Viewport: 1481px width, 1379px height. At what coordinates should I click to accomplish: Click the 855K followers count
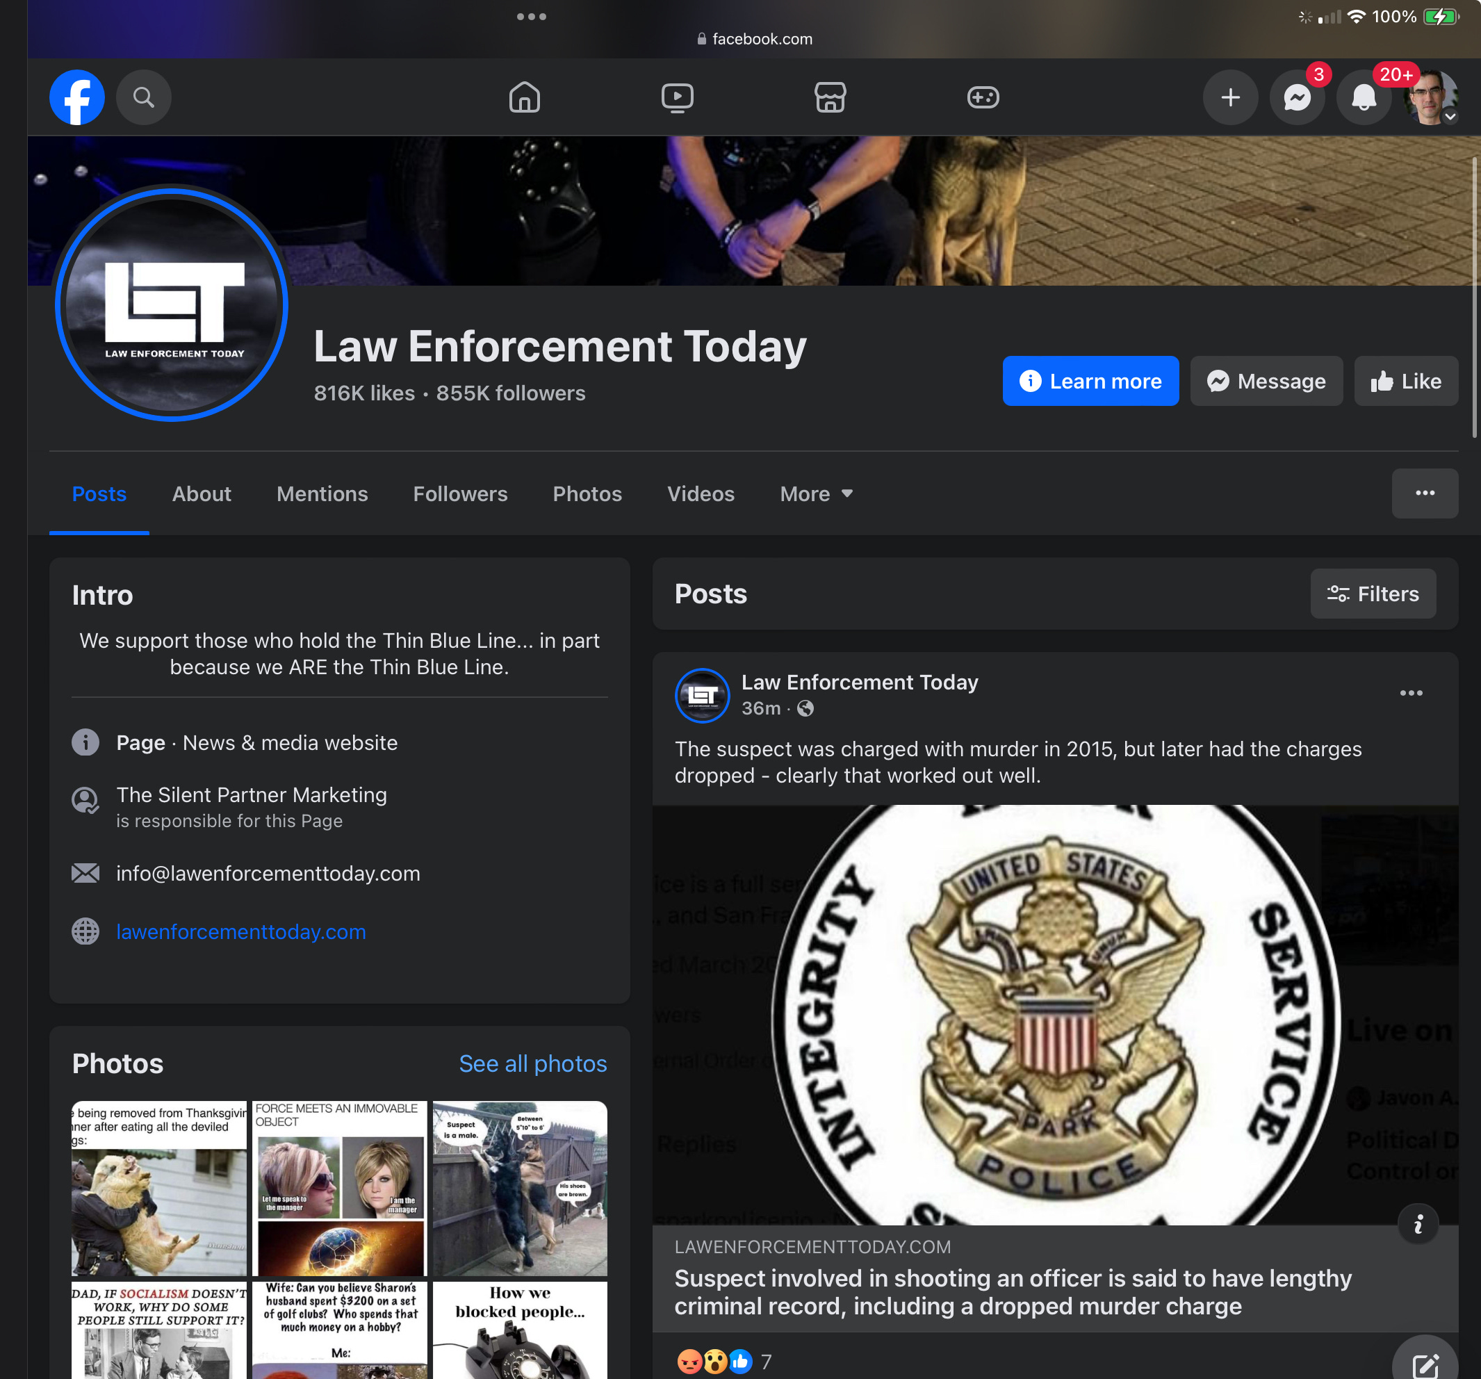coord(511,393)
